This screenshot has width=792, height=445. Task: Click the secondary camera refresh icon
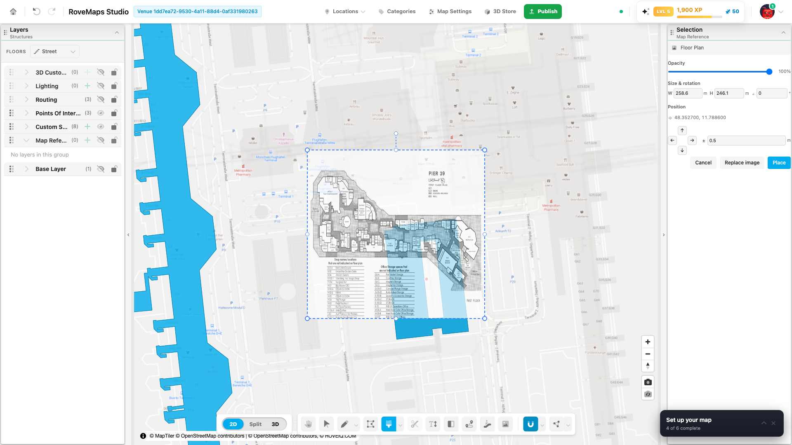648,394
